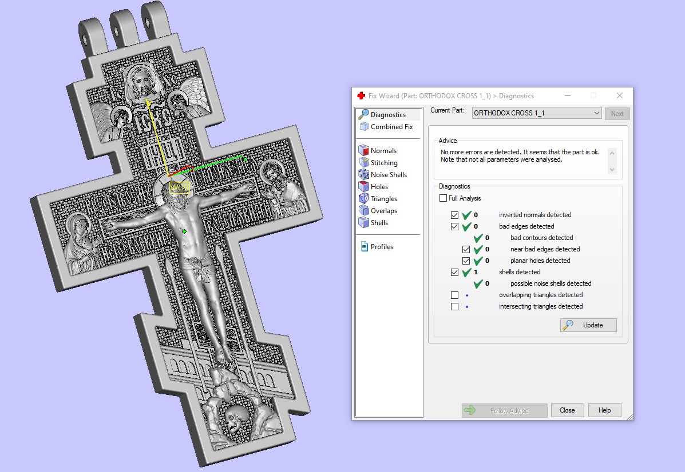The image size is (685, 472).
Task: Click the Triangles icon
Action: [363, 198]
